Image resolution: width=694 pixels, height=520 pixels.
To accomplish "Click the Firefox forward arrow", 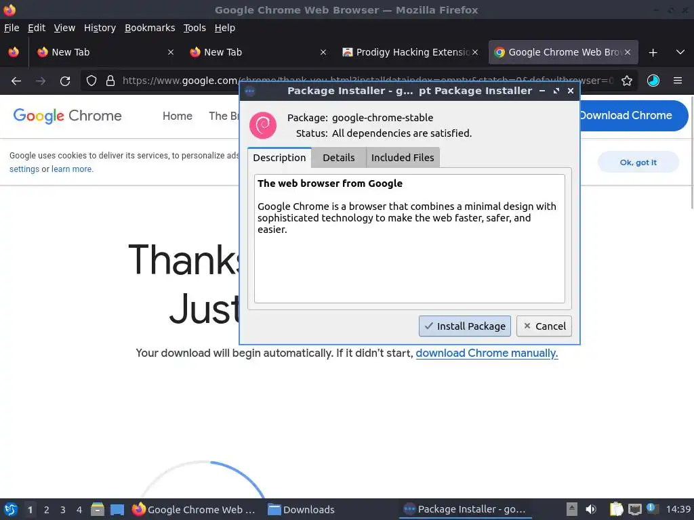I will [40, 81].
